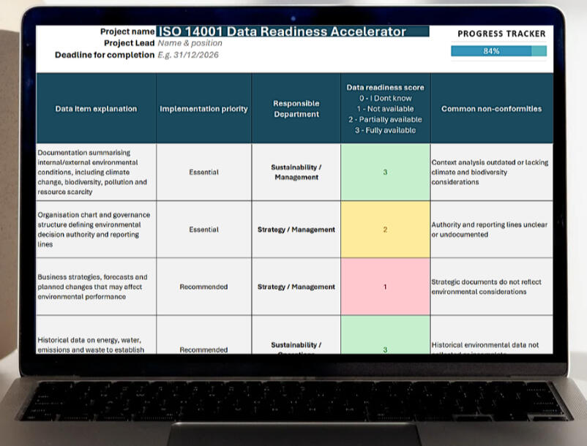587x446 pixels.
Task: Select the pink score cell showing 1
Action: point(385,287)
